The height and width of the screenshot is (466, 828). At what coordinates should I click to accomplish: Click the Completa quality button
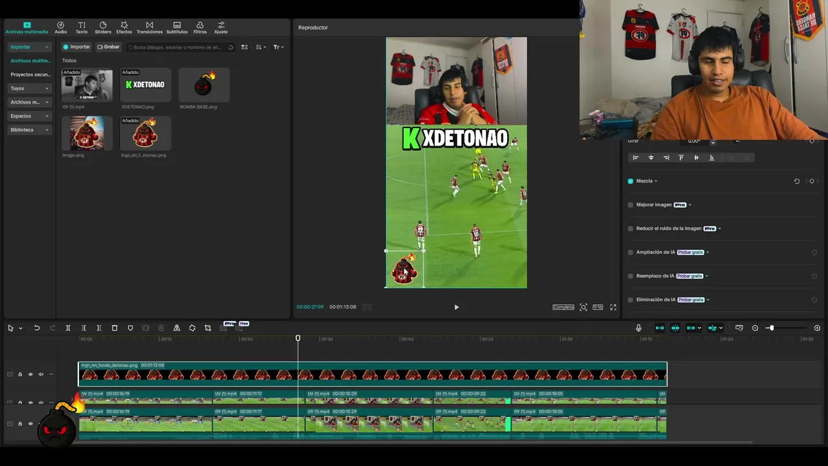click(x=563, y=307)
